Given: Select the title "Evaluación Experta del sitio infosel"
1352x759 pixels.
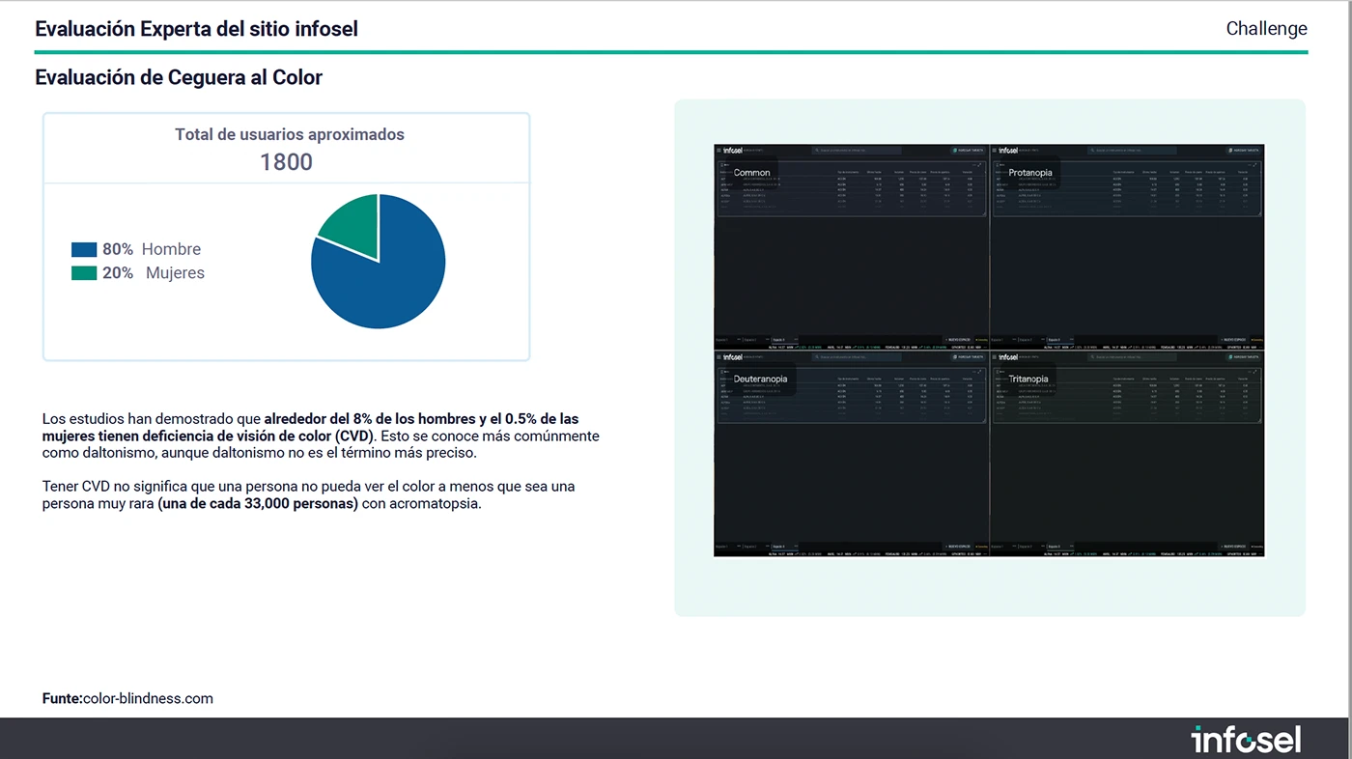Looking at the screenshot, I should 196,29.
